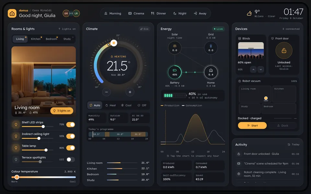Click the Bedroom 19.8° temperature row
The width and height of the screenshot is (311, 194).
point(118,174)
